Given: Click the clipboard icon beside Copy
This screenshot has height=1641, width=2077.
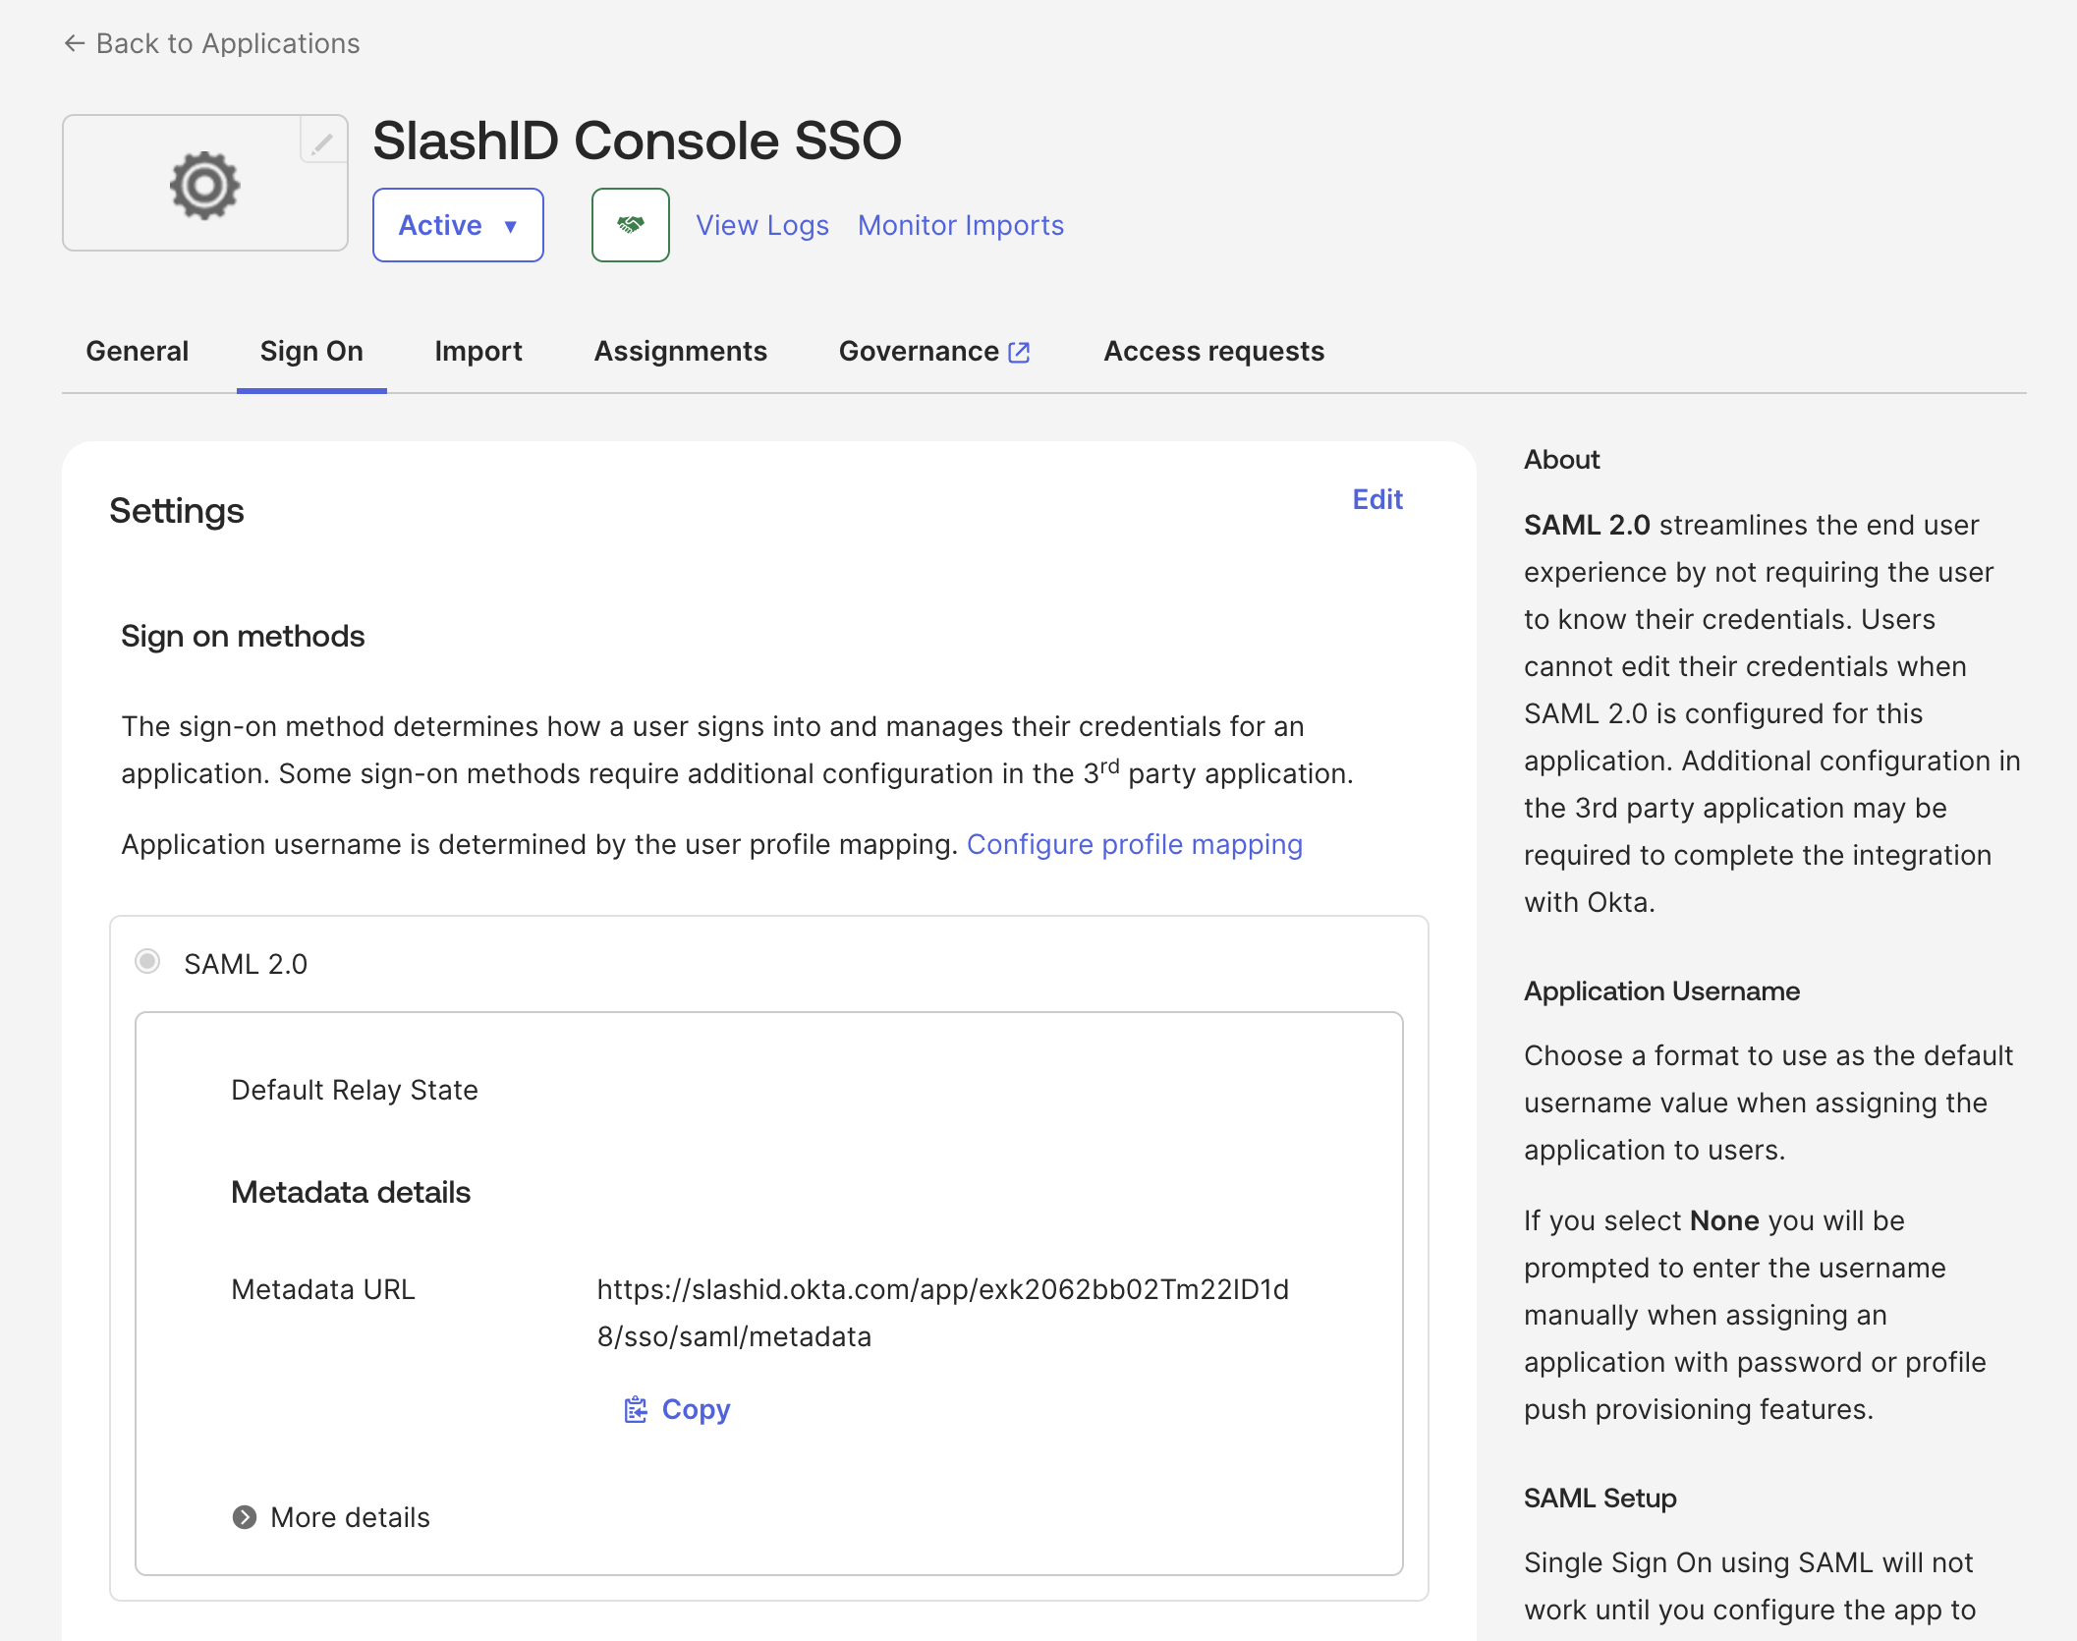Looking at the screenshot, I should coord(636,1409).
